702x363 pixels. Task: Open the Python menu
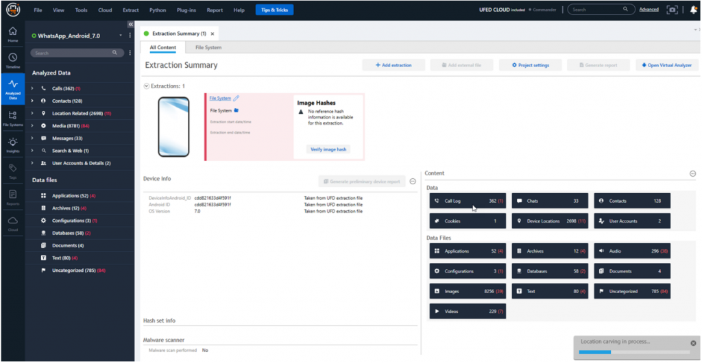158,10
